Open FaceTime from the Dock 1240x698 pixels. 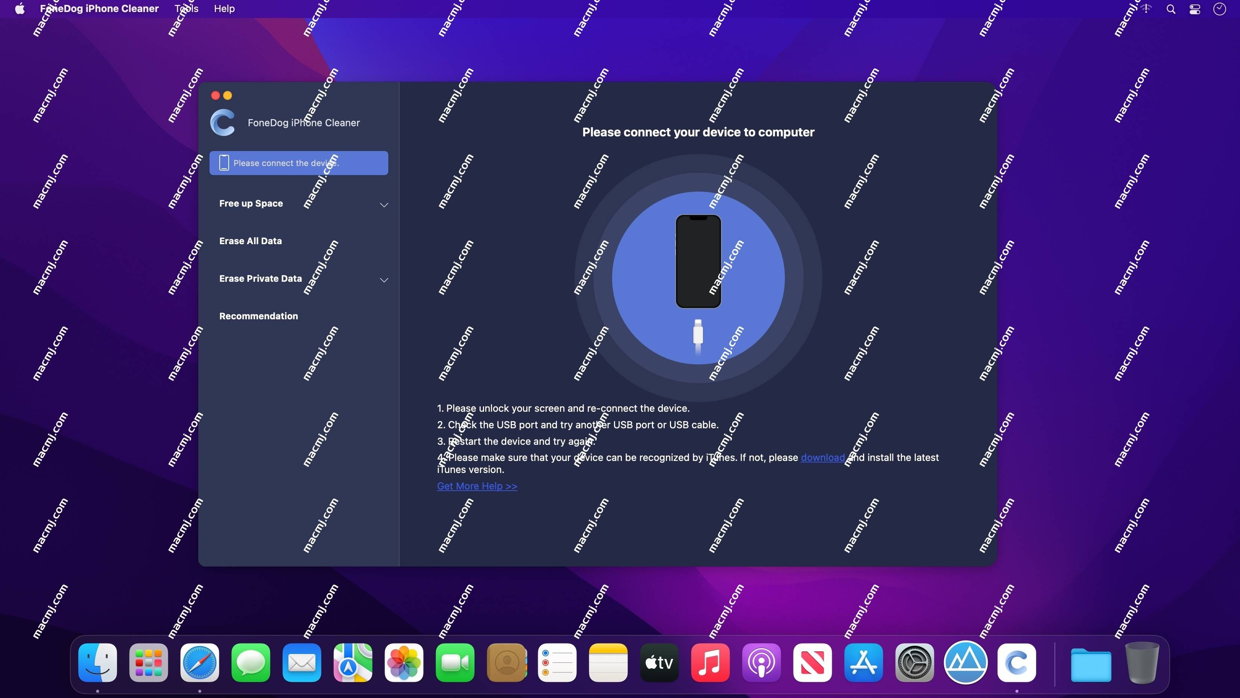[455, 663]
